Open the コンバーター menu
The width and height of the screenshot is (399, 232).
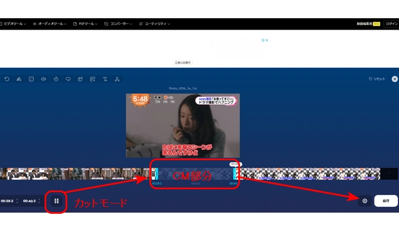tap(120, 24)
